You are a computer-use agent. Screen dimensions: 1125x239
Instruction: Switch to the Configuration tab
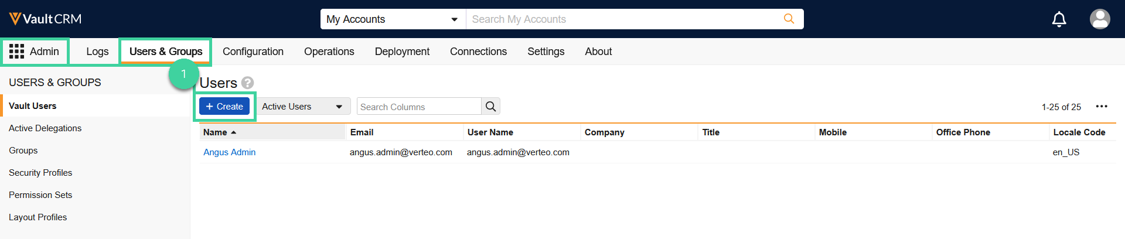(253, 52)
